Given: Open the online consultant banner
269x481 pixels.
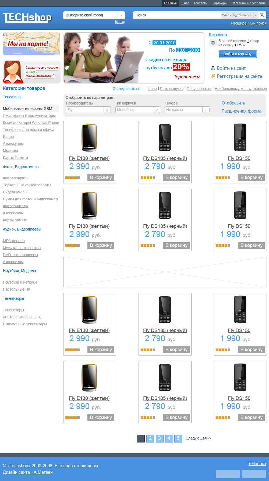Looking at the screenshot, I should coord(31,72).
